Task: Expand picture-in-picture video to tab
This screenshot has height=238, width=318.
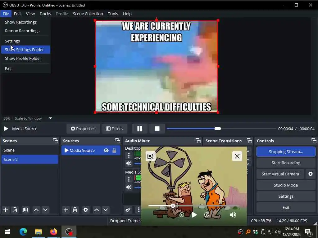Action: point(151,156)
